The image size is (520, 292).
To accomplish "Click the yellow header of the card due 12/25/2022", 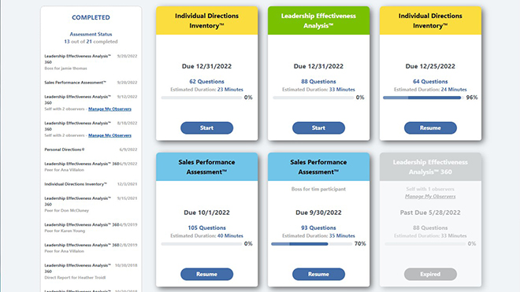I will (430, 20).
